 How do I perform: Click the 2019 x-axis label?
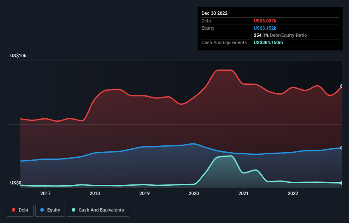[145, 193]
